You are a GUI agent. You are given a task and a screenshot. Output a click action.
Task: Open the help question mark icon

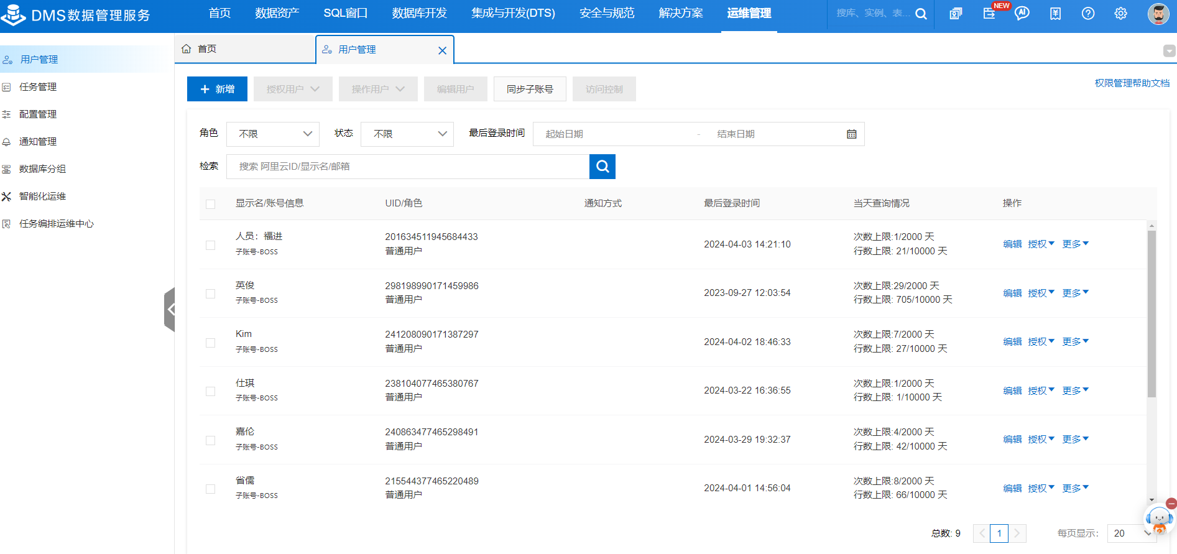tap(1088, 14)
